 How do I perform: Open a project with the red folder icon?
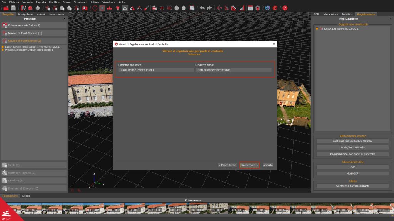[6, 8]
